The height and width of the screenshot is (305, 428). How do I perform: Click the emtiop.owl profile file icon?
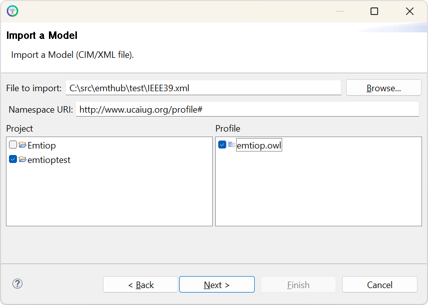pos(232,145)
